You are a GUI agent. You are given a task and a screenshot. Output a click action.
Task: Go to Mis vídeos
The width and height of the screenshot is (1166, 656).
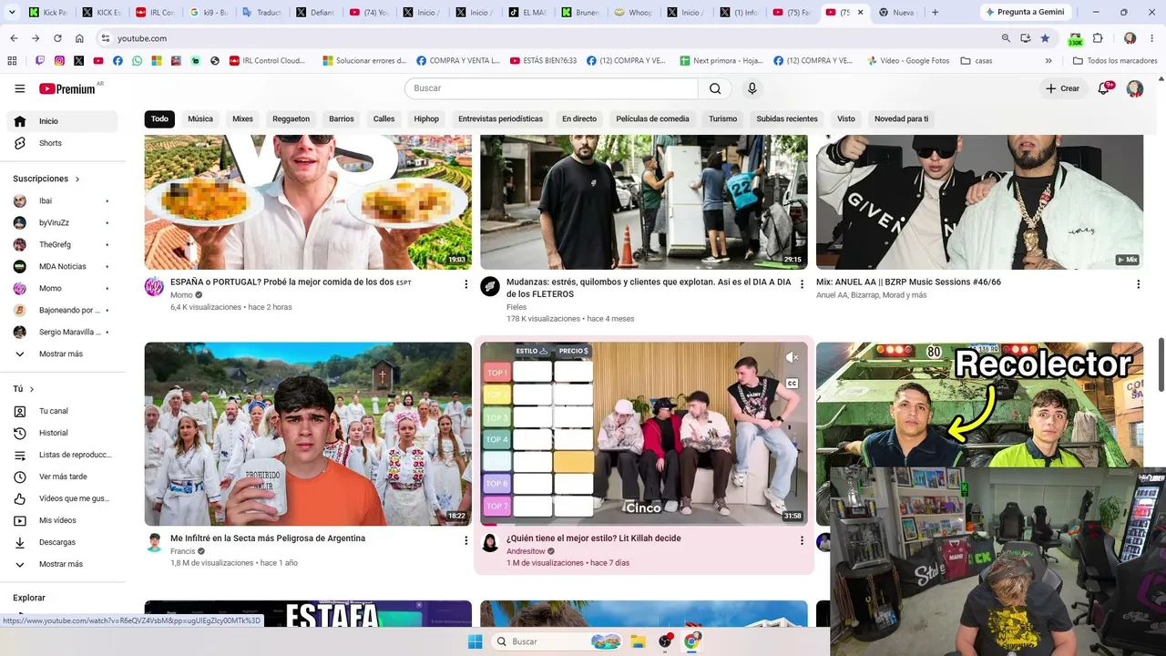[62, 520]
